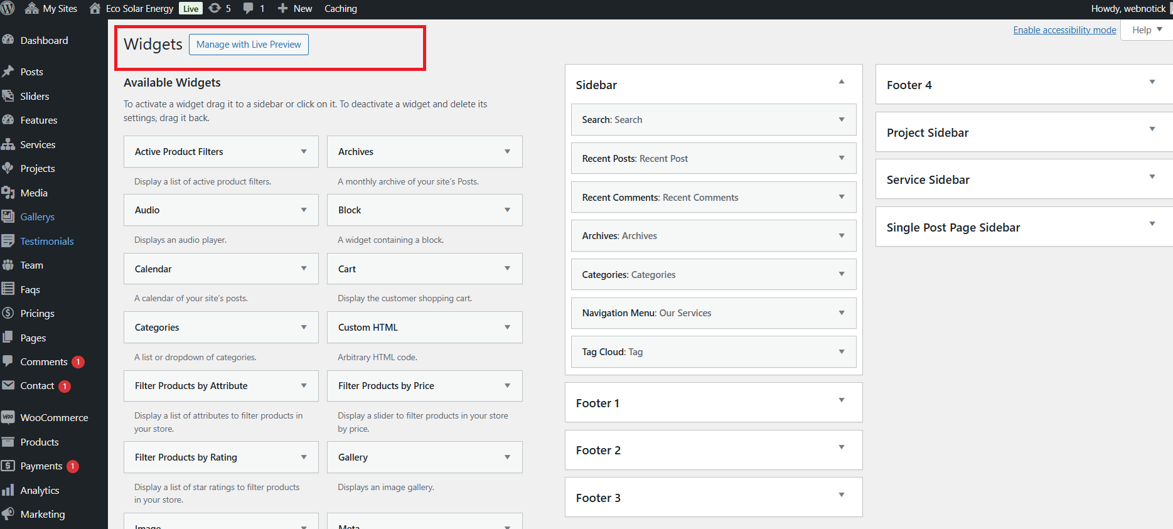Click the Sliders menu icon
Viewport: 1173px width, 529px height.
pyautogui.click(x=8, y=95)
